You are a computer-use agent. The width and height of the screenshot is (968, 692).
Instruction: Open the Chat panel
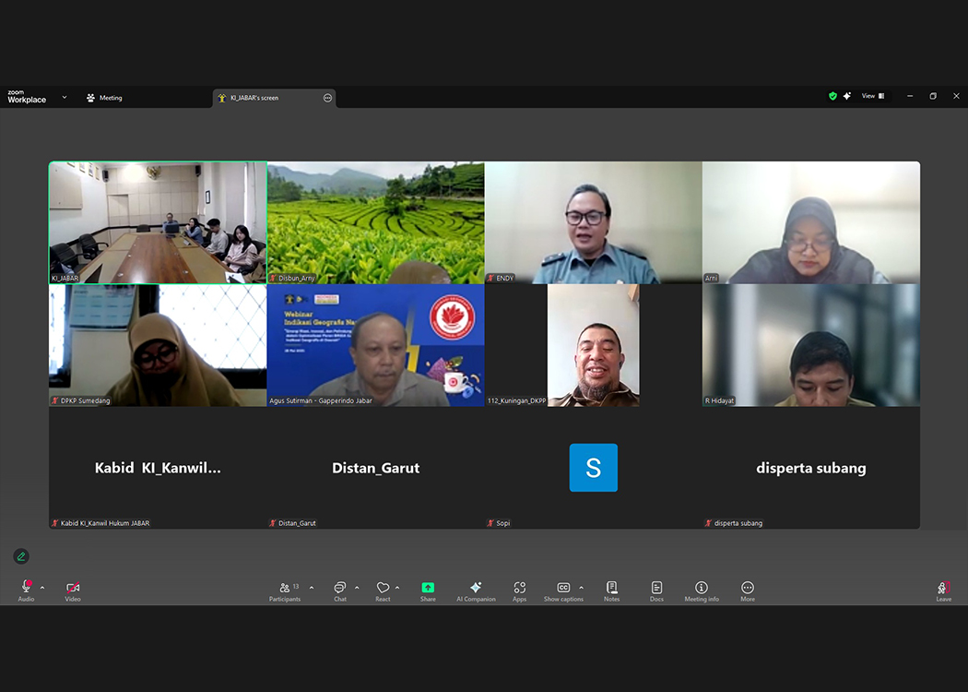(x=340, y=591)
